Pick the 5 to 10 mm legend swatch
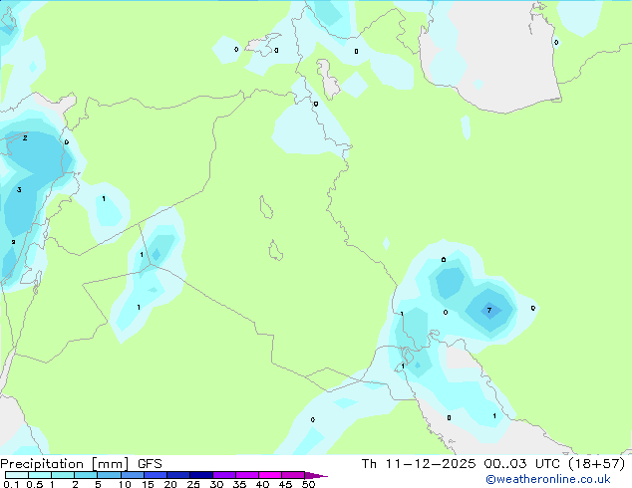The width and height of the screenshot is (632, 488). pos(109,475)
